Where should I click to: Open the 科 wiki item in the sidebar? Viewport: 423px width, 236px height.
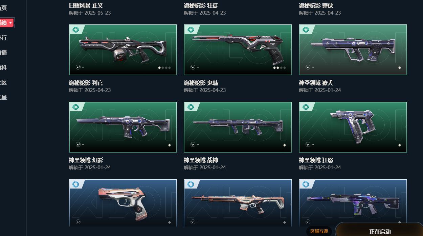(3, 67)
